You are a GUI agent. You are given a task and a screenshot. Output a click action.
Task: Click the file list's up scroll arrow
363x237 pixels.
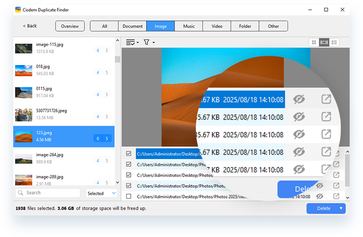tap(117, 41)
